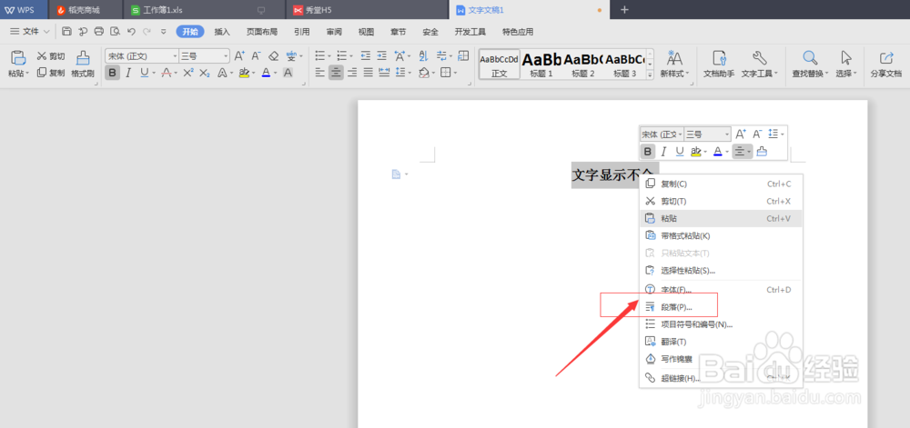Apply the 标题 2 heading style

[x=583, y=65]
